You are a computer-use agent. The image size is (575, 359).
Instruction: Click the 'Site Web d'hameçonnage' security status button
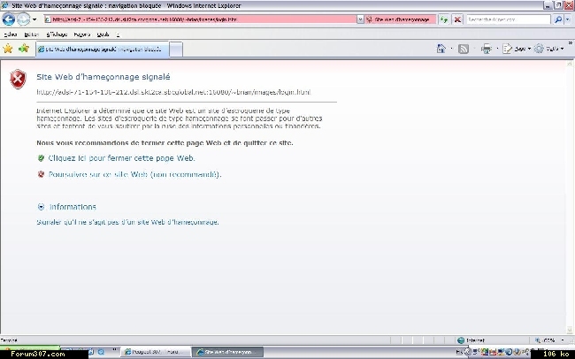pos(402,19)
